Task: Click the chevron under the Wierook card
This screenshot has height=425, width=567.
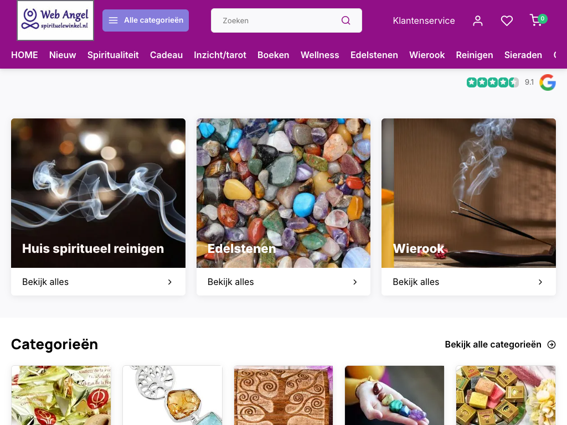Action: click(540, 282)
